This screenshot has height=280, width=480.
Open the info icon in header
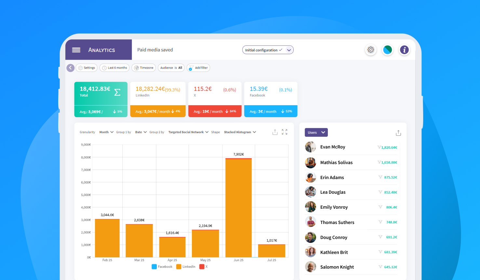click(404, 50)
